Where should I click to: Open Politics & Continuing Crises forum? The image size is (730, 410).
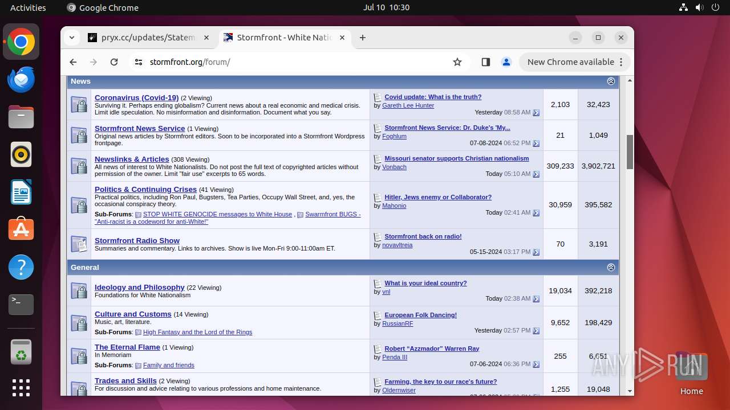[145, 189]
